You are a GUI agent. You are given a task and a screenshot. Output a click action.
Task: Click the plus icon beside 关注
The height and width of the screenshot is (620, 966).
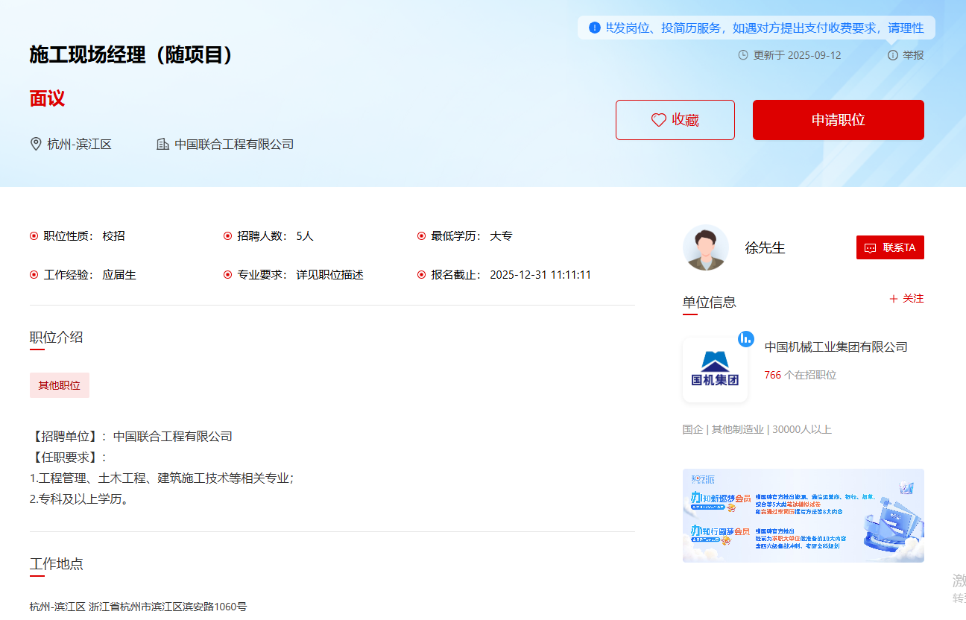[x=894, y=299]
